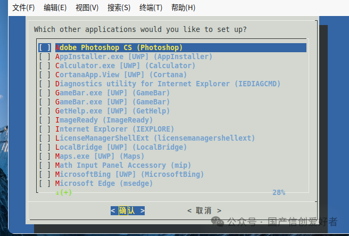Choose the LocalBridge [UWP] (LocalBridge) entry
Screen dimensions: 349x236
coord(121,148)
